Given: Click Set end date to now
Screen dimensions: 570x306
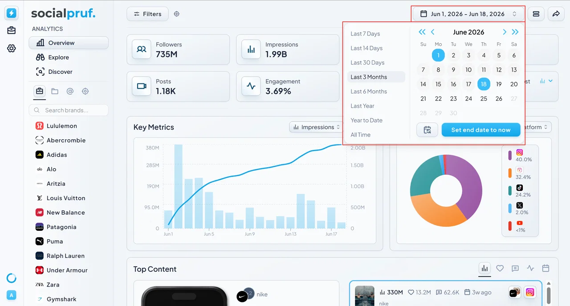Looking at the screenshot, I should point(481,130).
